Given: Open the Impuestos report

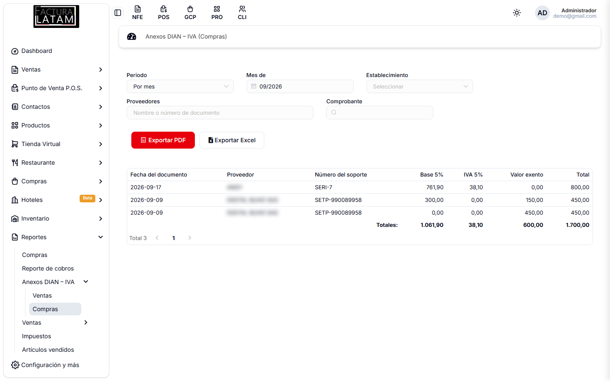Looking at the screenshot, I should tap(36, 336).
